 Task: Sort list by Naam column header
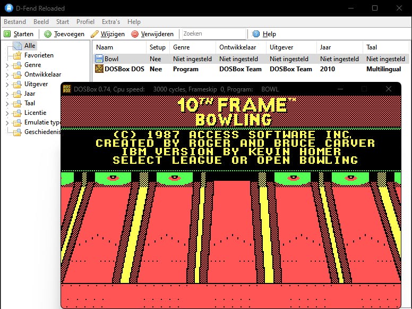105,47
